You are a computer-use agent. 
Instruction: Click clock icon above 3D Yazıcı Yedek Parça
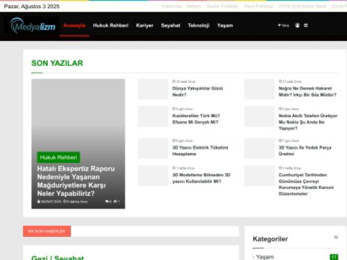tap(280, 140)
